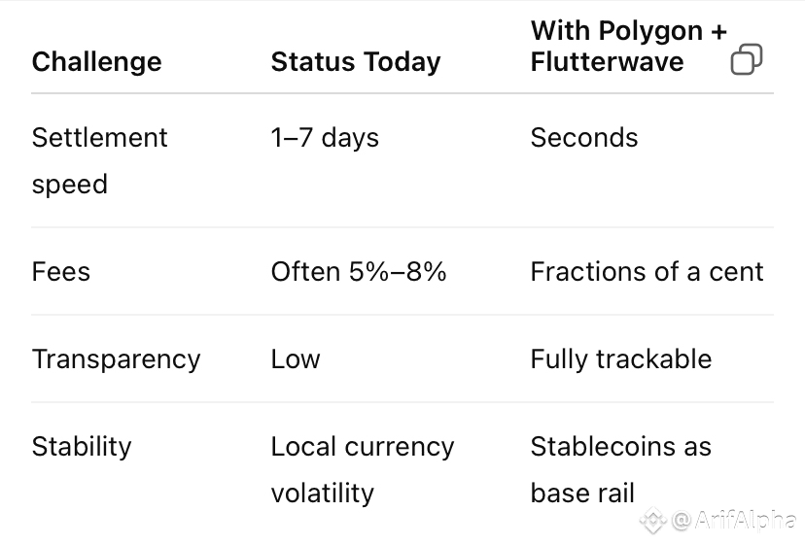Click the Often 5%–8% cell

coord(359,271)
